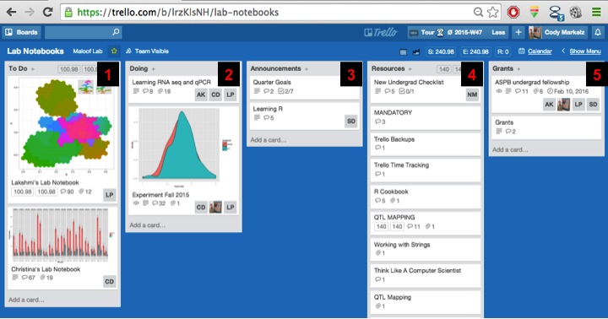Reload the page with refresh icon
This screenshot has width=608, height=319.
coord(47,12)
